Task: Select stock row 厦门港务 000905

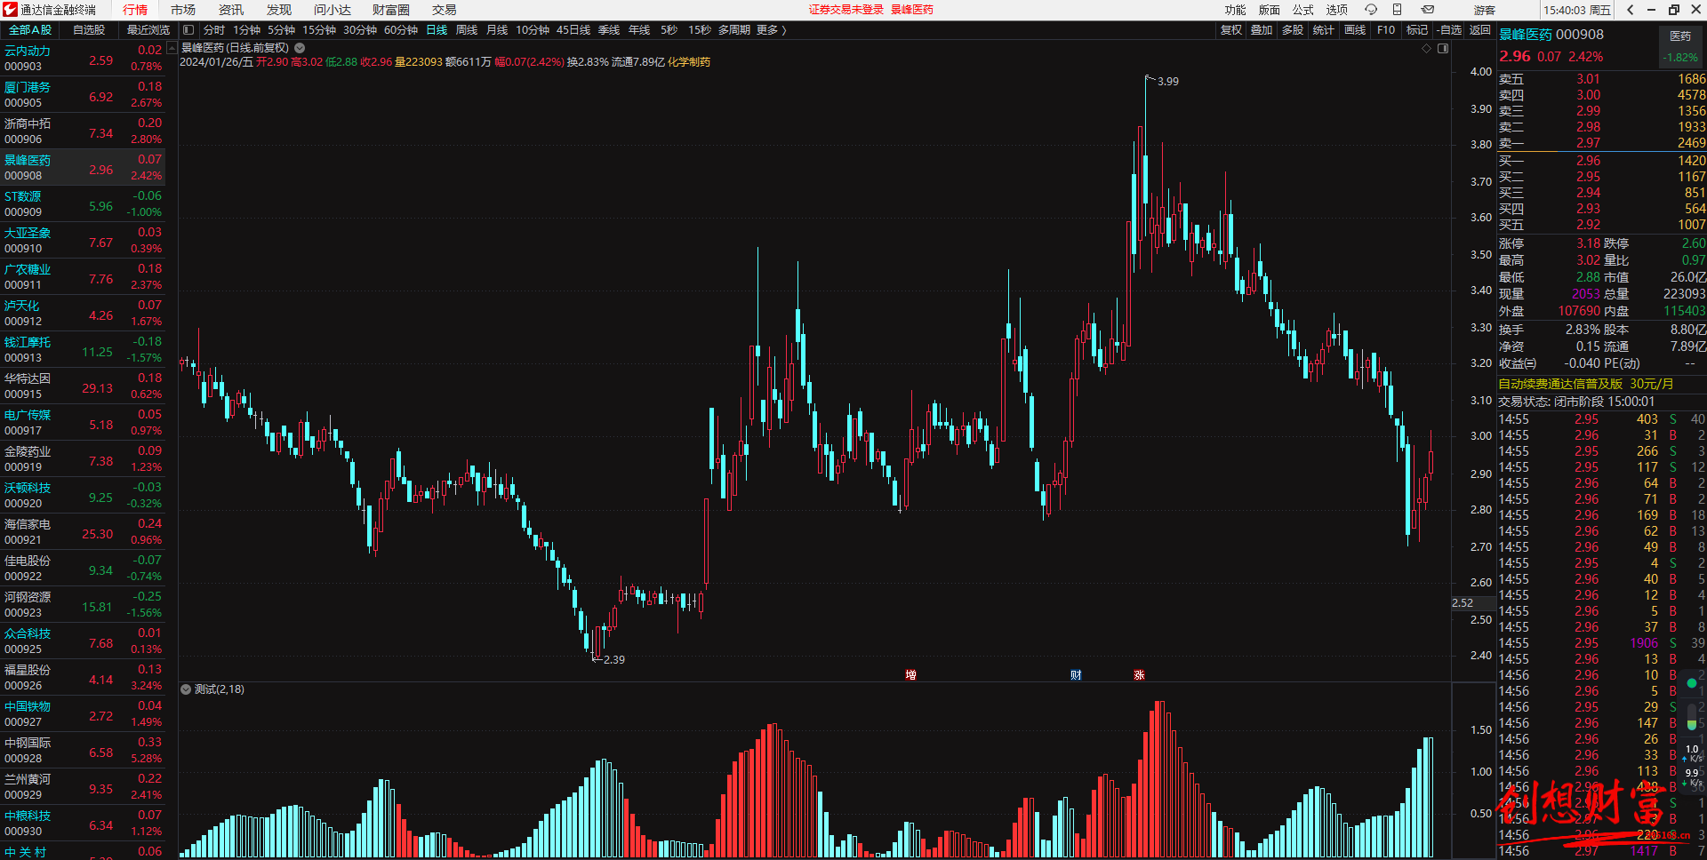Action: [x=83, y=95]
